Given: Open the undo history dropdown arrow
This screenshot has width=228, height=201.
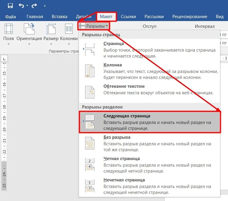Looking at the screenshot, I should point(27,6).
